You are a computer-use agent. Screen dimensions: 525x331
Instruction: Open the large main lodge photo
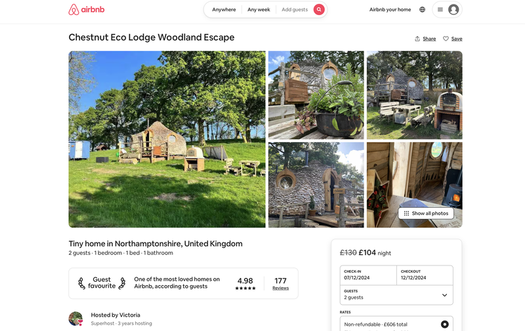coord(167,139)
